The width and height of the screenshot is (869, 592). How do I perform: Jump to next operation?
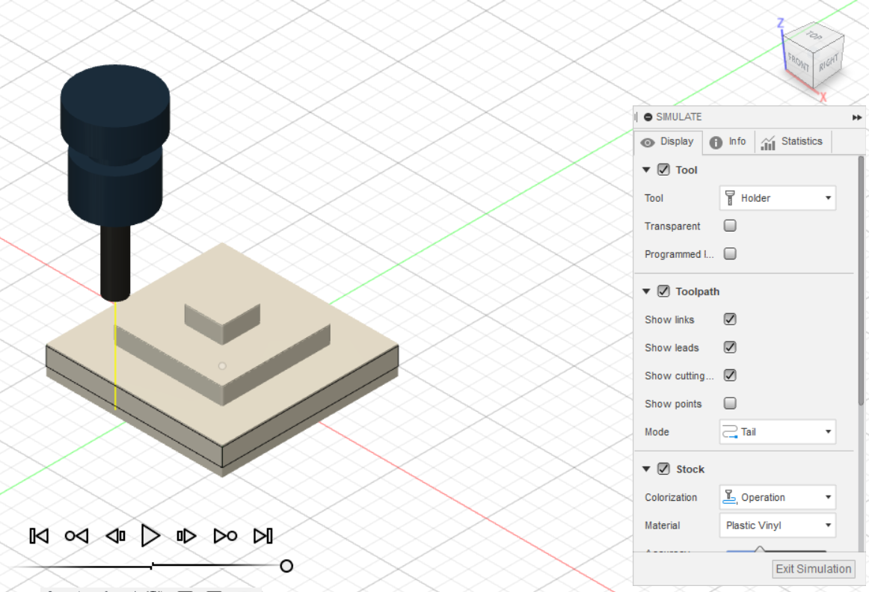pyautogui.click(x=226, y=535)
